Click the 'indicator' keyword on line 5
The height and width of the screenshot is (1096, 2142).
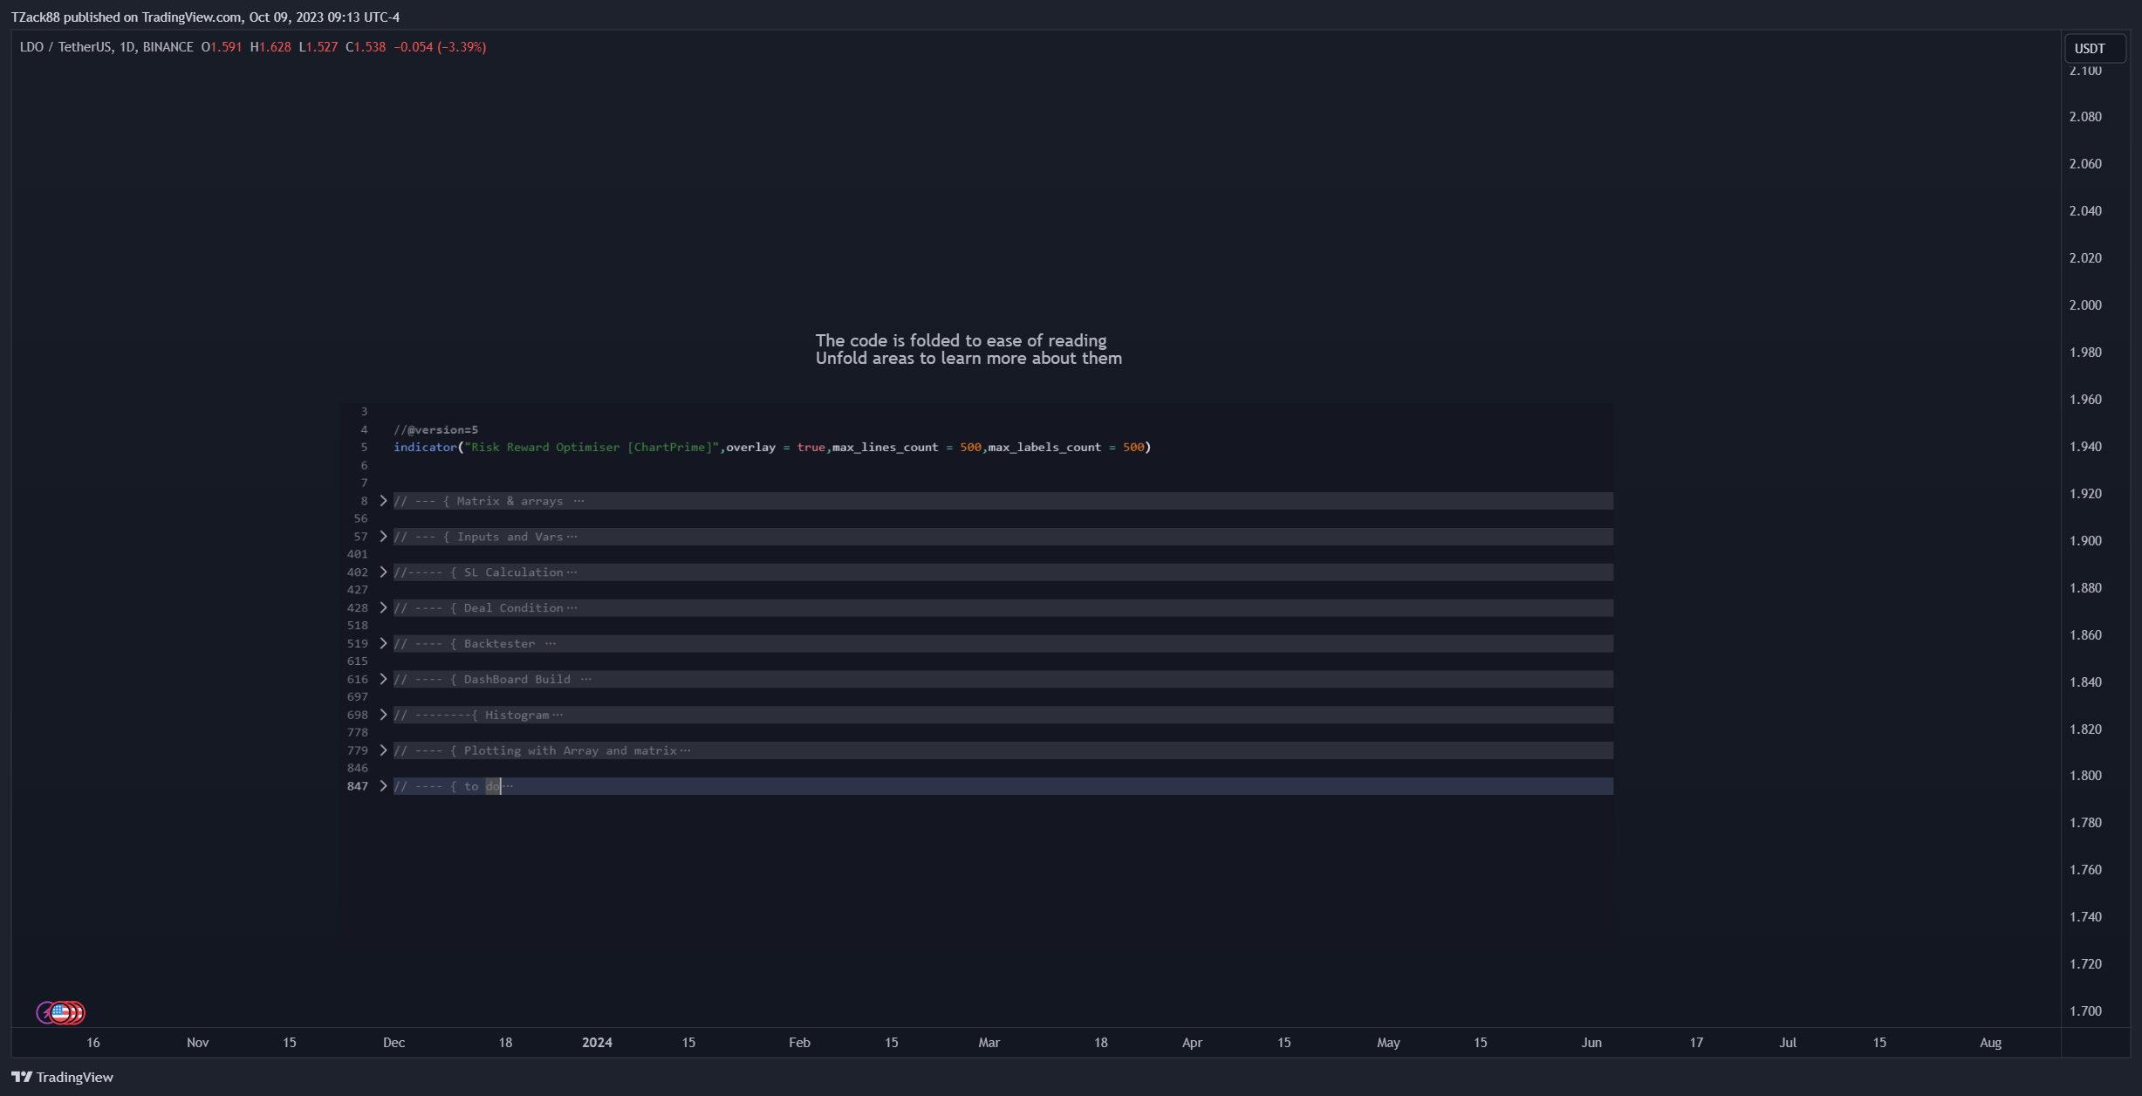pos(425,447)
